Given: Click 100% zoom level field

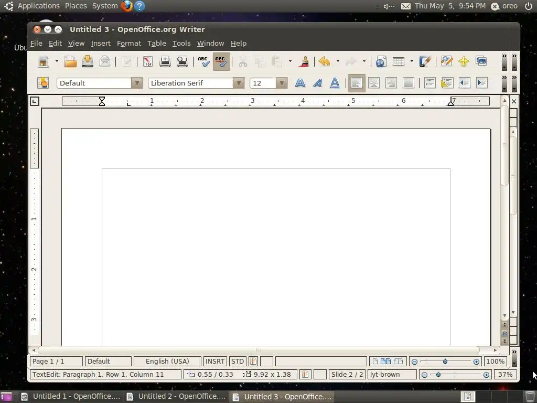Looking at the screenshot, I should point(495,361).
